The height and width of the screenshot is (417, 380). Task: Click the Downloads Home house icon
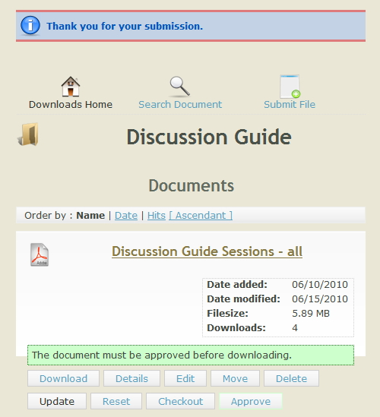(x=71, y=86)
